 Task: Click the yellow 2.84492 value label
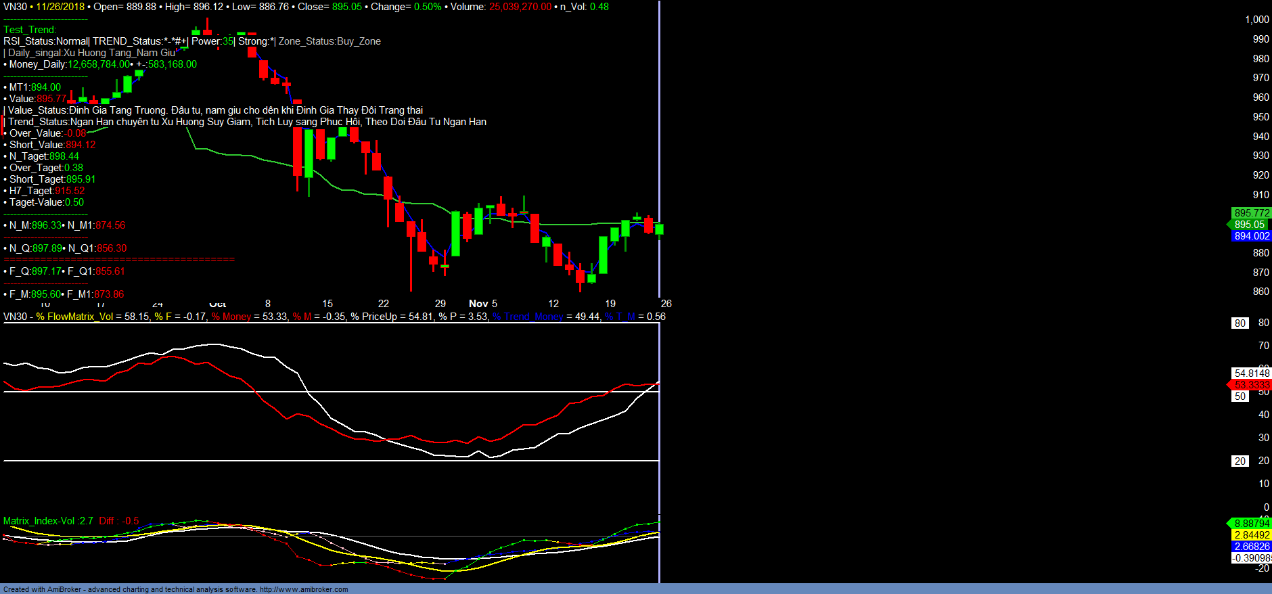click(x=1251, y=535)
